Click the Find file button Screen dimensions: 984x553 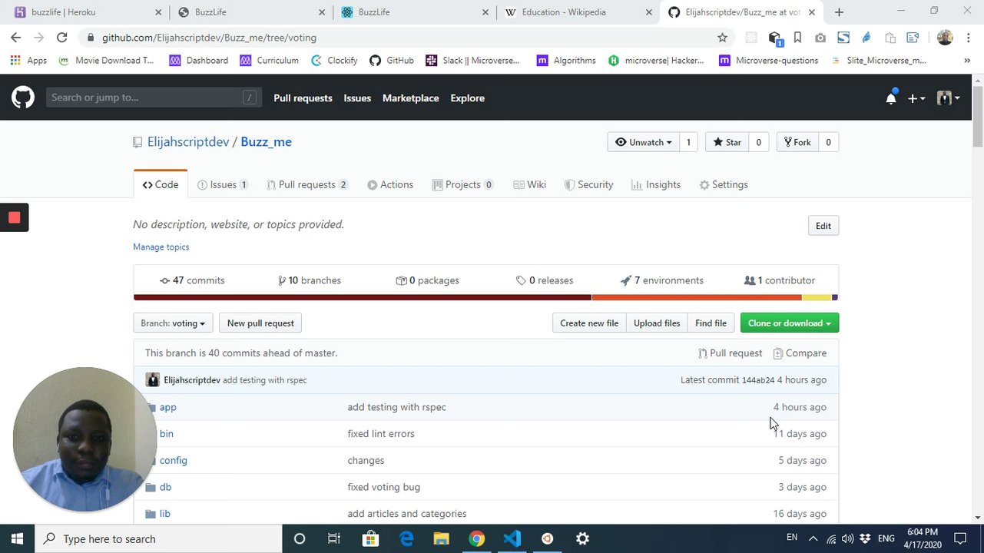711,323
